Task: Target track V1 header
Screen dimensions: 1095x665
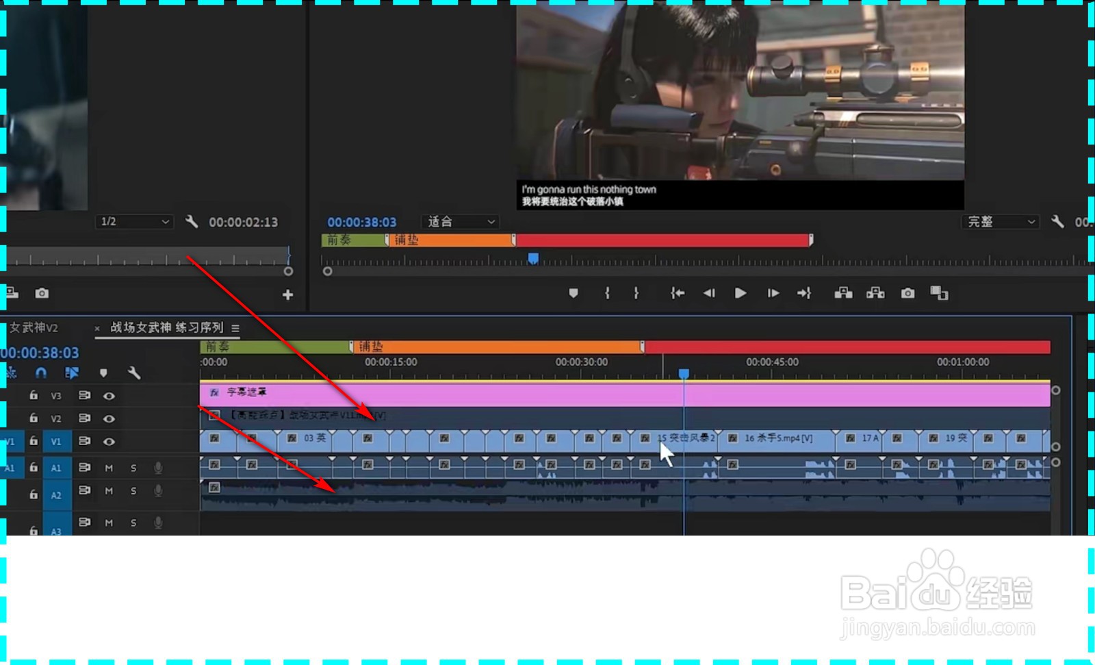Action: pyautogui.click(x=56, y=442)
